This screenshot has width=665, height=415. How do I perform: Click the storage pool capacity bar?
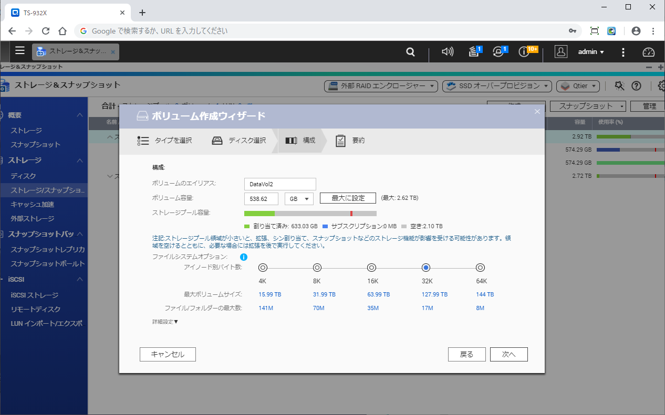[310, 214]
